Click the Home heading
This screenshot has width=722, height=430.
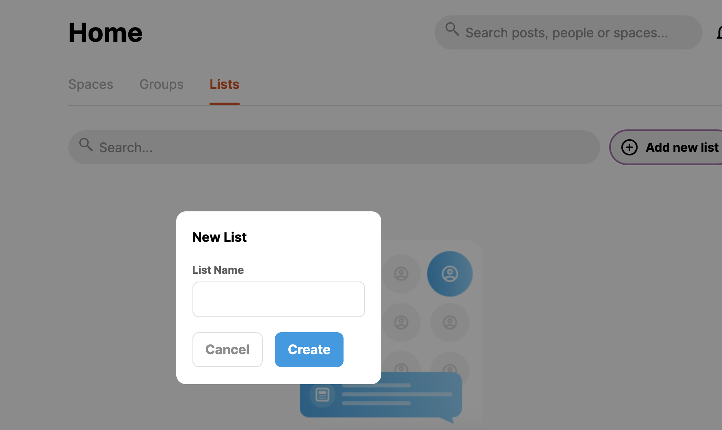tap(105, 32)
